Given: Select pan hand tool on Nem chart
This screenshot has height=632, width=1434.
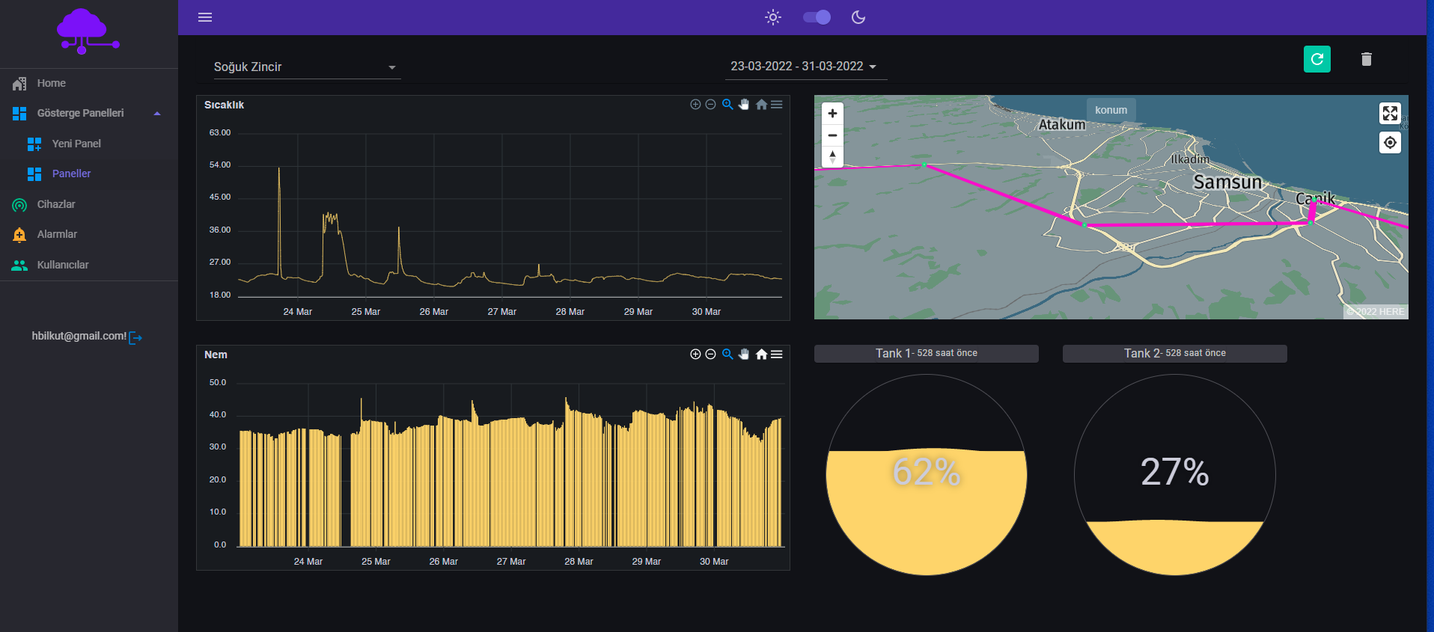Looking at the screenshot, I should coord(744,355).
